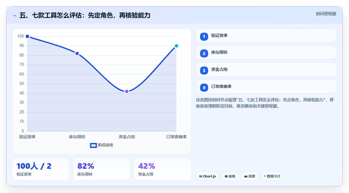
Task: Click the 资金占用 data point at 42
Action: (x=127, y=91)
